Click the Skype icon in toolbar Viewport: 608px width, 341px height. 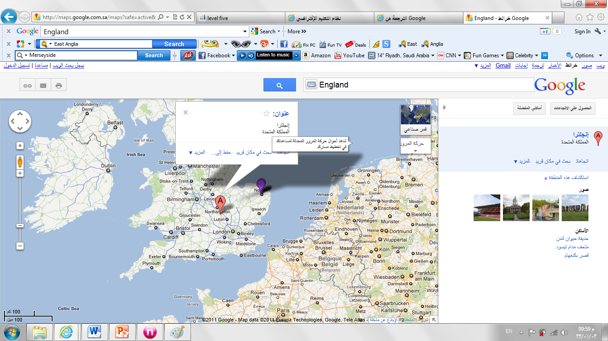386,44
